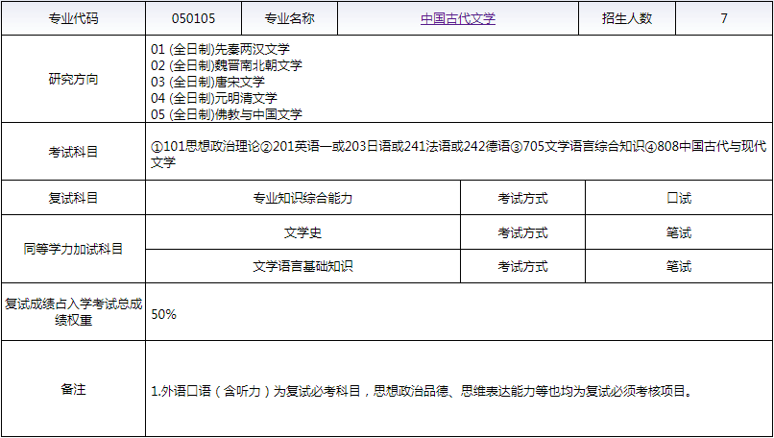774x438 pixels.
Task: Select the 专业知识综合能力 retest subject cell
Action: point(302,199)
